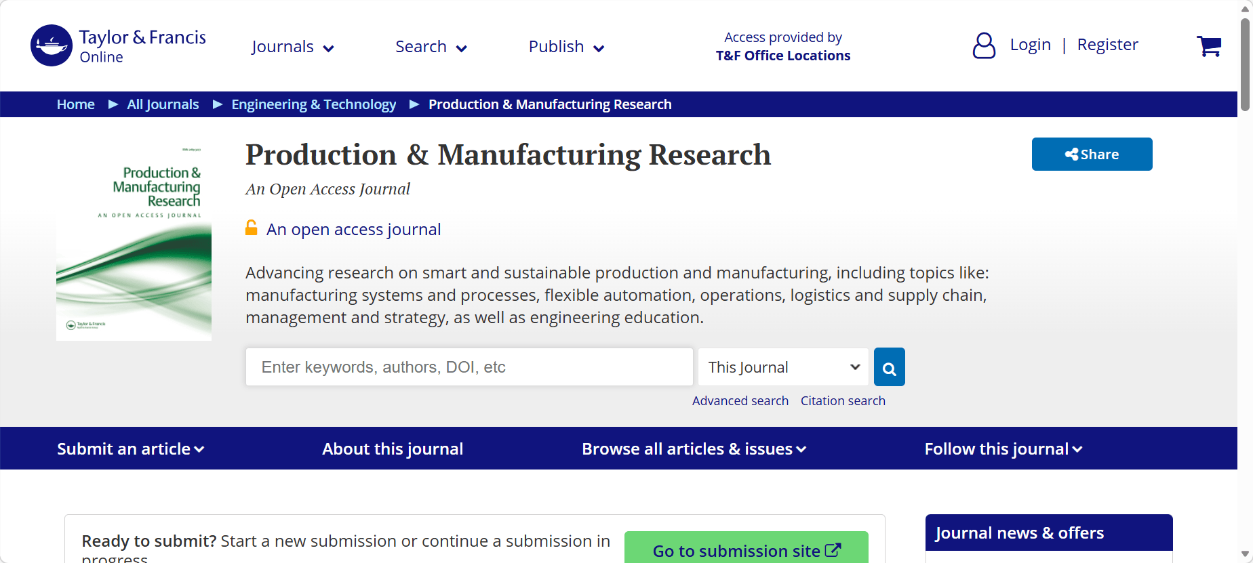Expand the Journals menu
The image size is (1253, 563).
[293, 47]
